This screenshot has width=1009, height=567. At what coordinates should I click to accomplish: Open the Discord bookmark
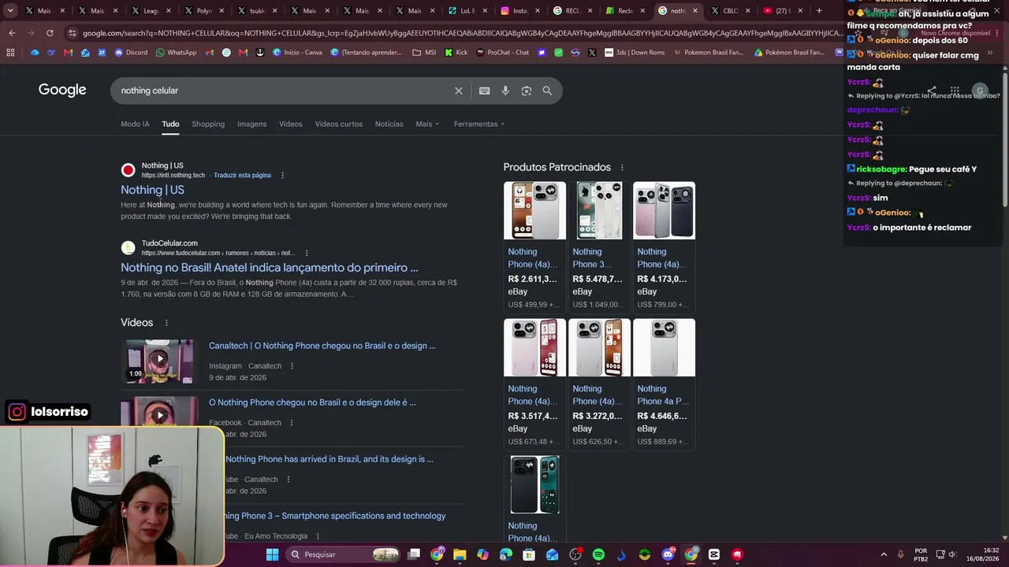coord(131,53)
